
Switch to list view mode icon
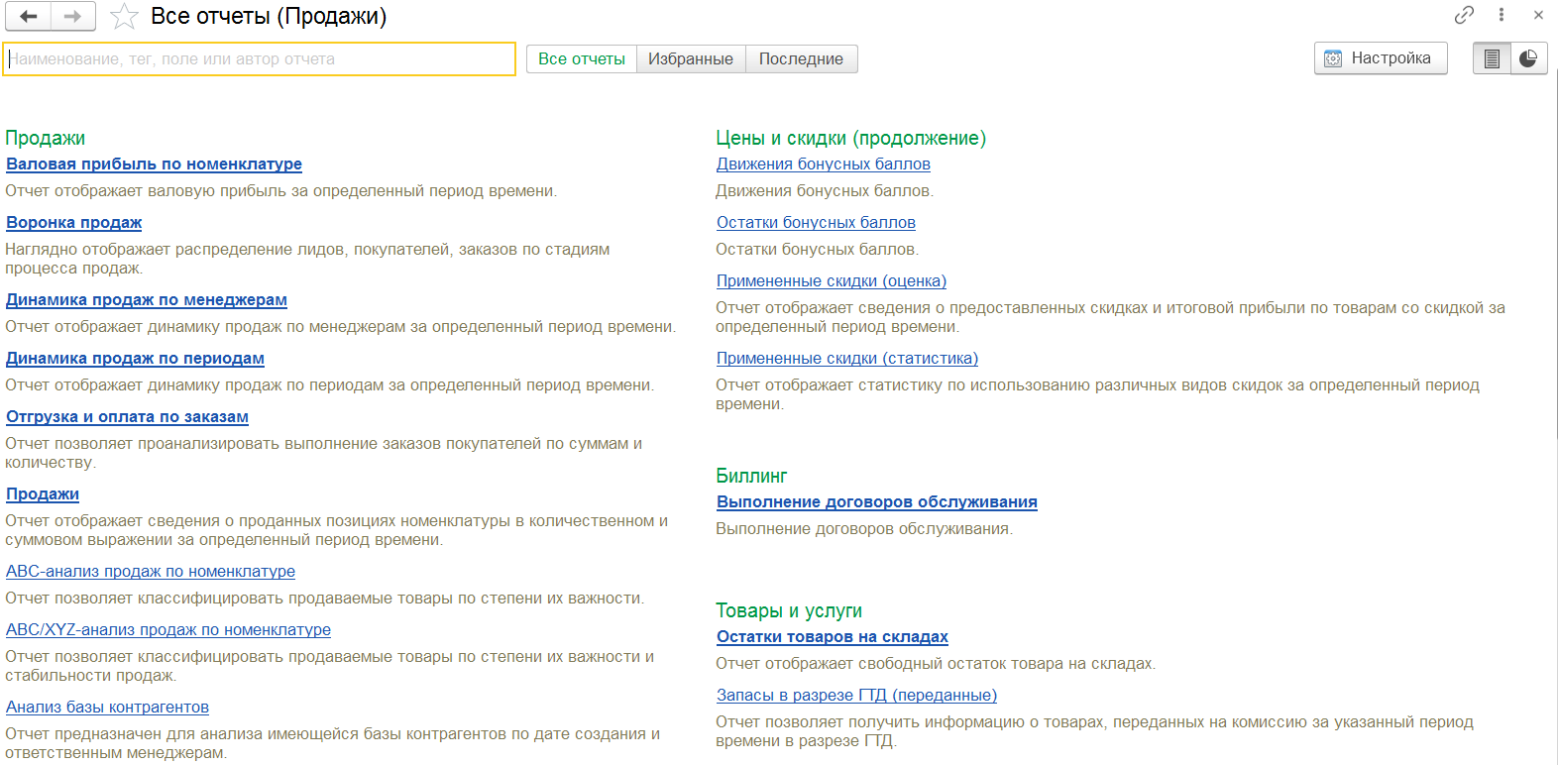1492,58
